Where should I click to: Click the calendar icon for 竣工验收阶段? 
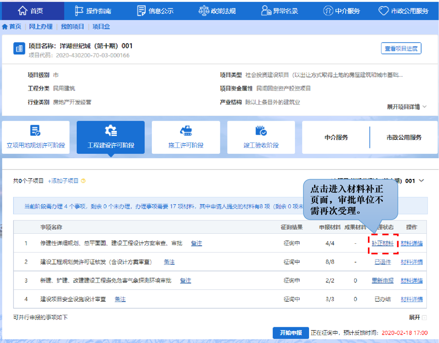(x=261, y=130)
